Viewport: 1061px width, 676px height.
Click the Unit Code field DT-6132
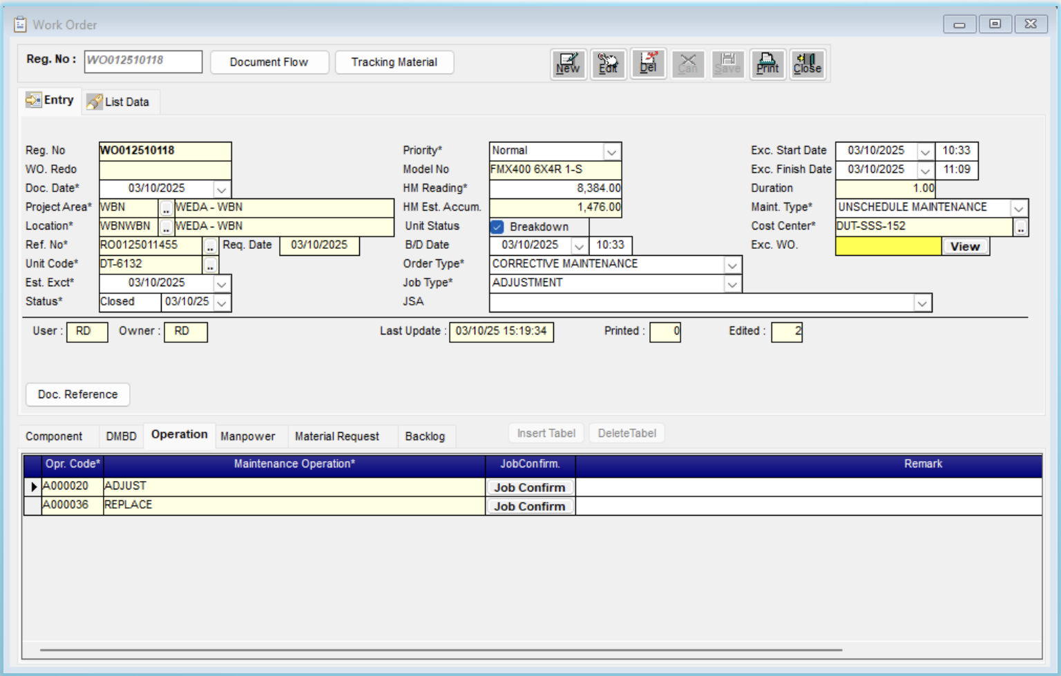click(x=151, y=265)
